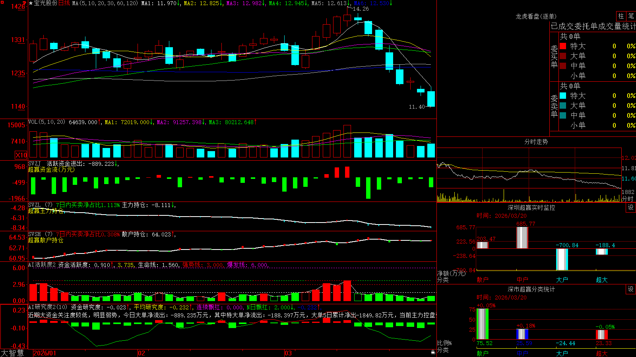Click -24.44 大户 ratio value
The height and width of the screenshot is (357, 636).
coord(565,343)
